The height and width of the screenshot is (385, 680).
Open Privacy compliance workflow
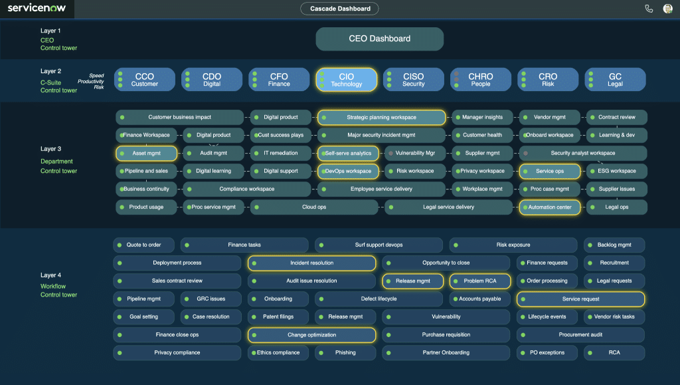(x=177, y=353)
